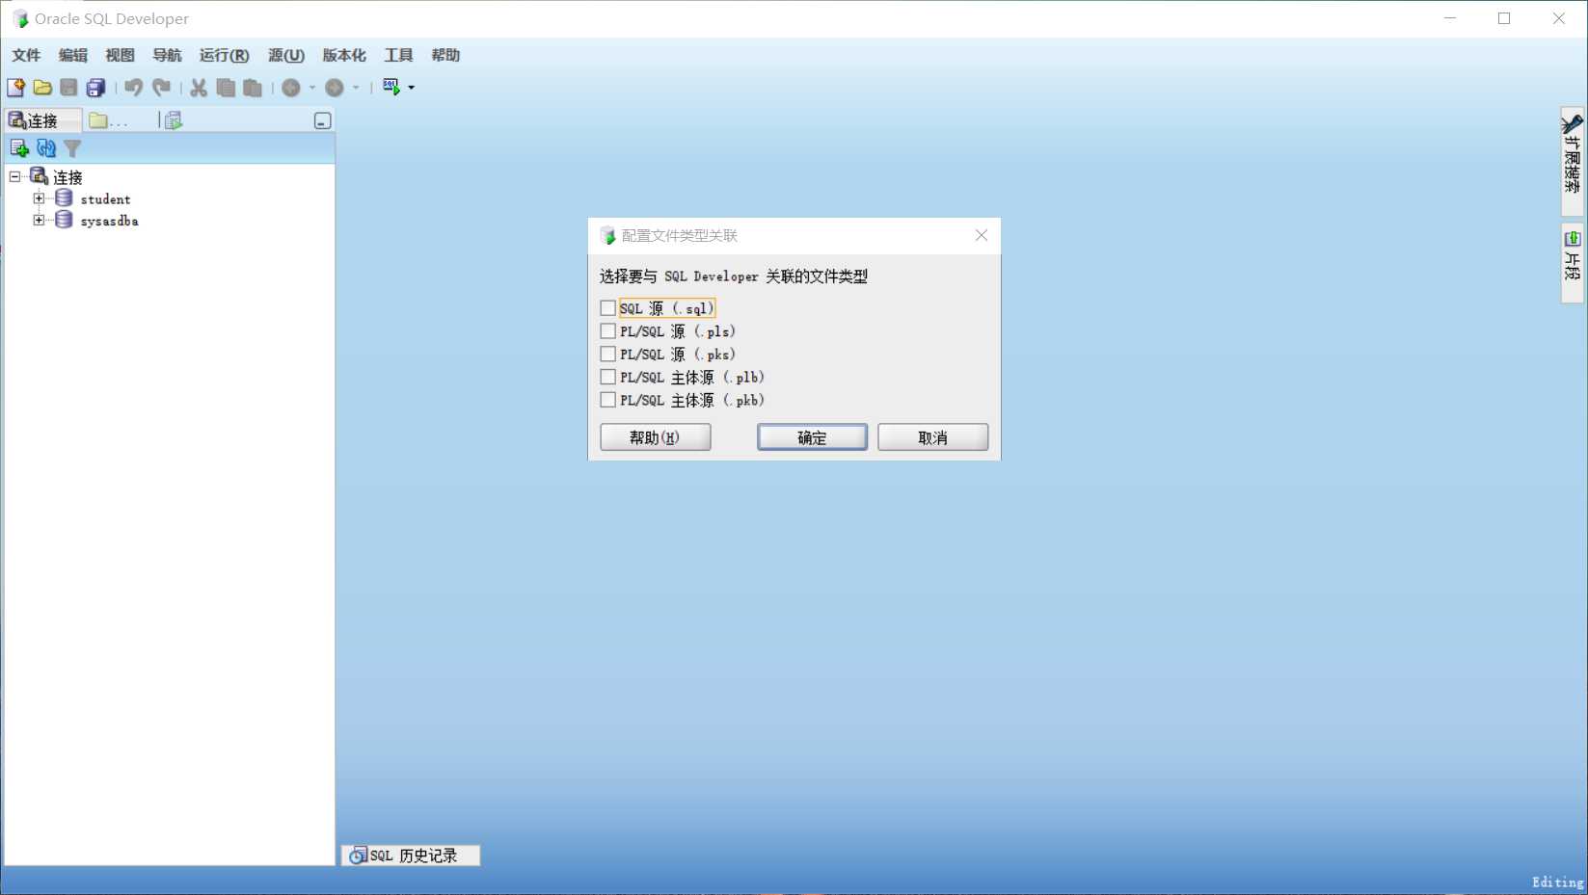
Task: Open the 帮助 menu in the menu bar
Action: (445, 55)
